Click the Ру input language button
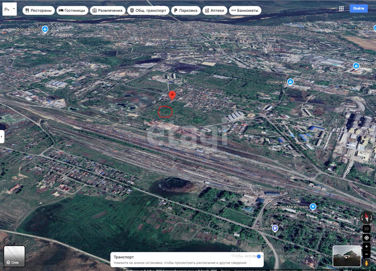The image size is (376, 271). [x=7, y=9]
